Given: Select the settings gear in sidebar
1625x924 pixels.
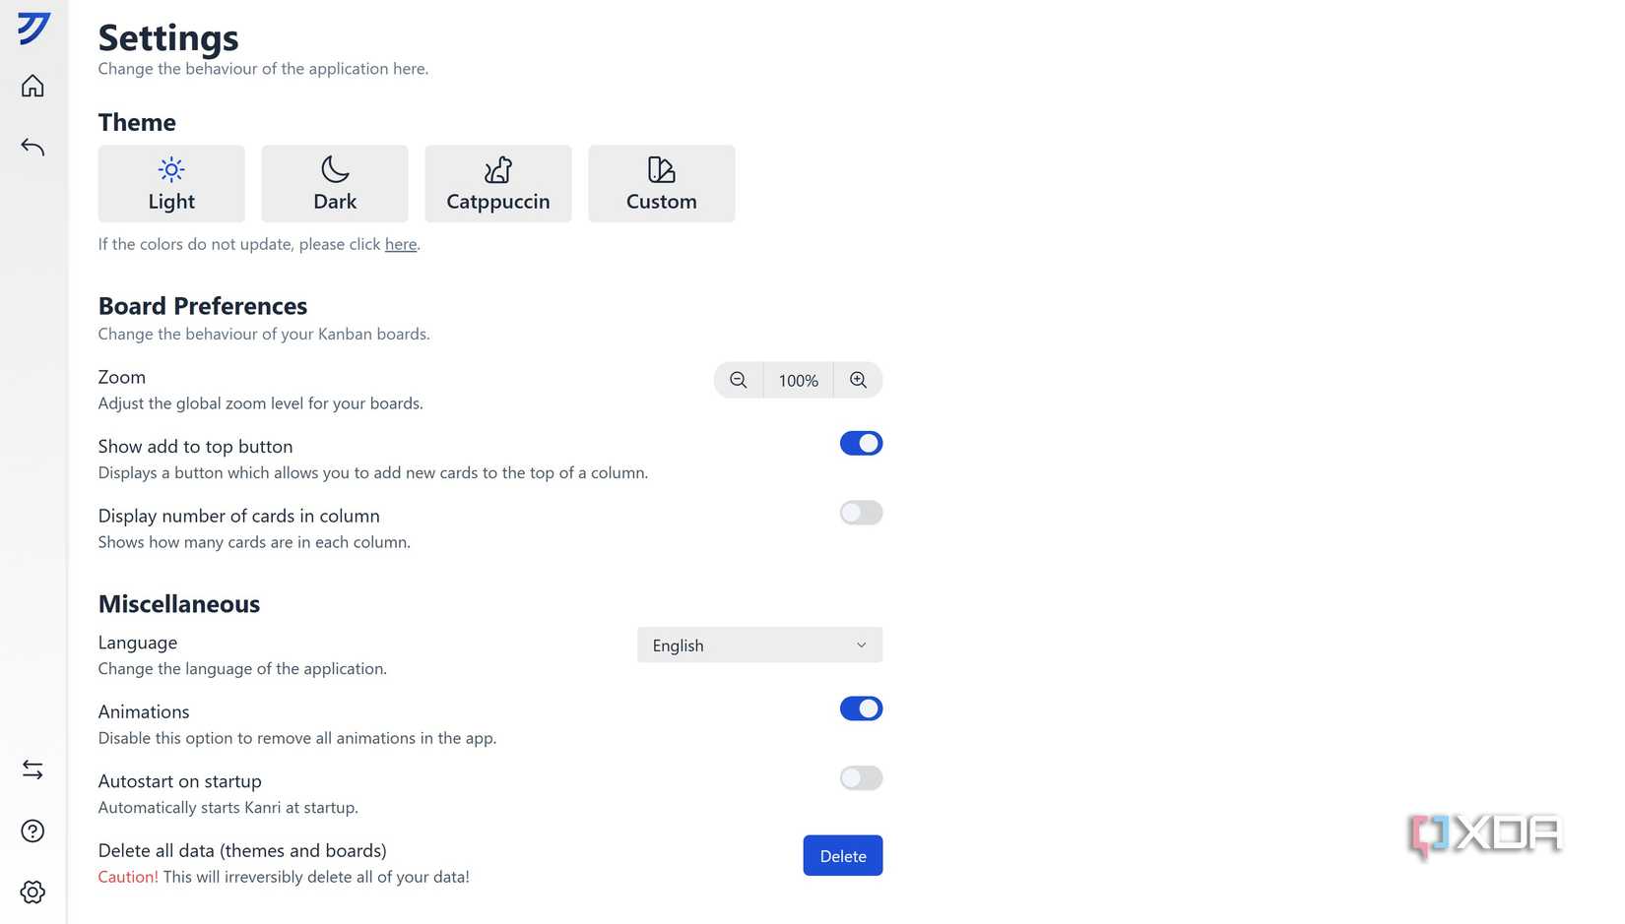Looking at the screenshot, I should coord(32,892).
